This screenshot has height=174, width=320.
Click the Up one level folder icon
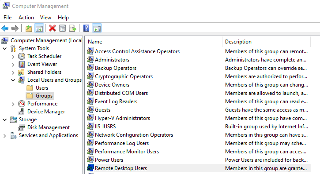point(29,28)
